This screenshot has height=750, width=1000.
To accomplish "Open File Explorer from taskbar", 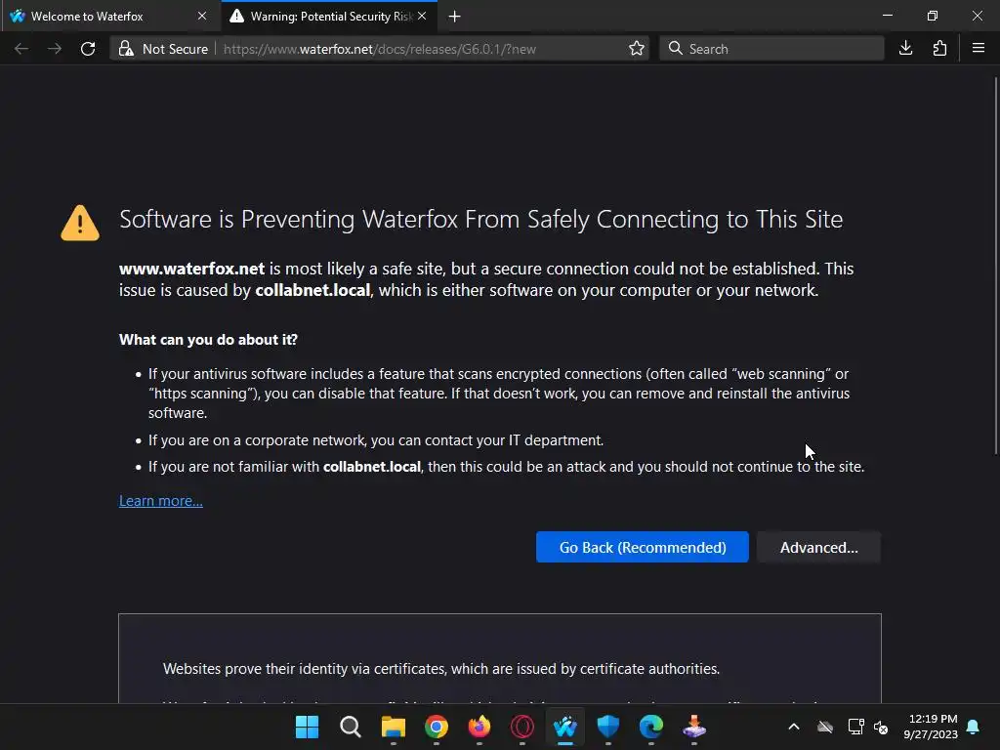I will pos(393,727).
